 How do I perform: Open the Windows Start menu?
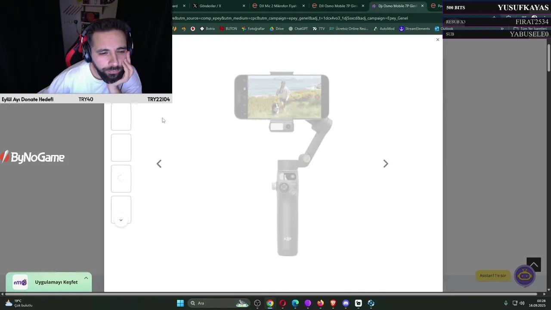coord(180,303)
